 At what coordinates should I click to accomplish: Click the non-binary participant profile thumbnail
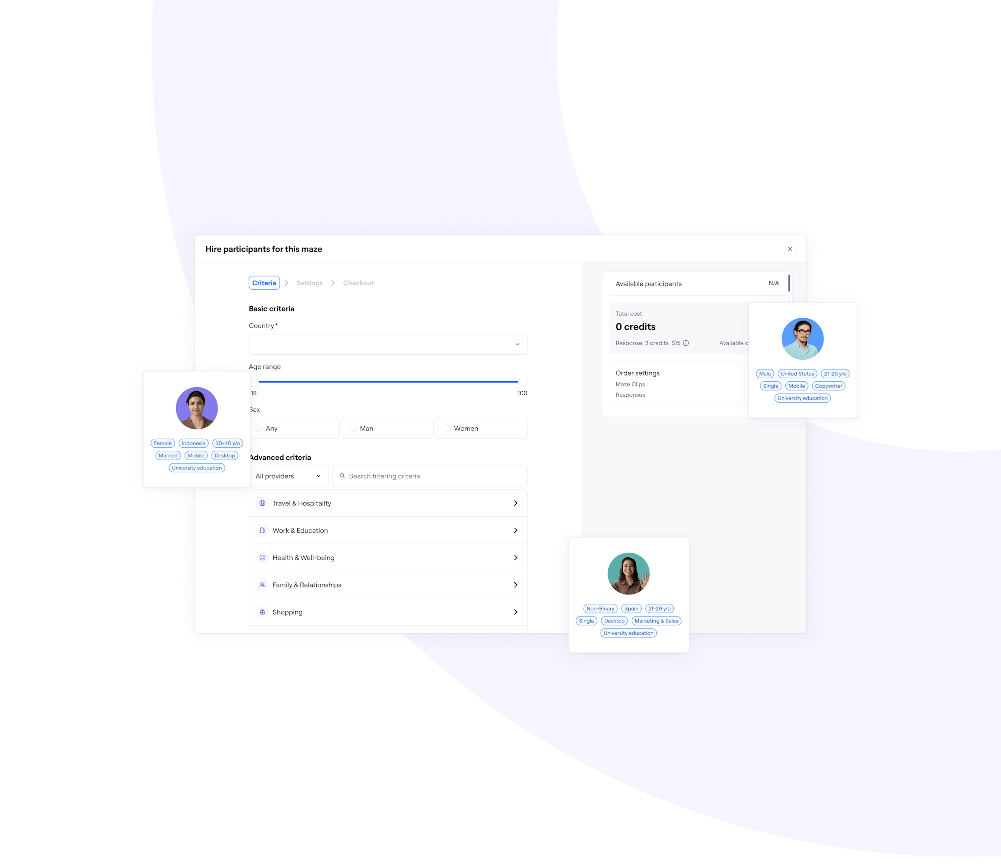click(x=628, y=572)
